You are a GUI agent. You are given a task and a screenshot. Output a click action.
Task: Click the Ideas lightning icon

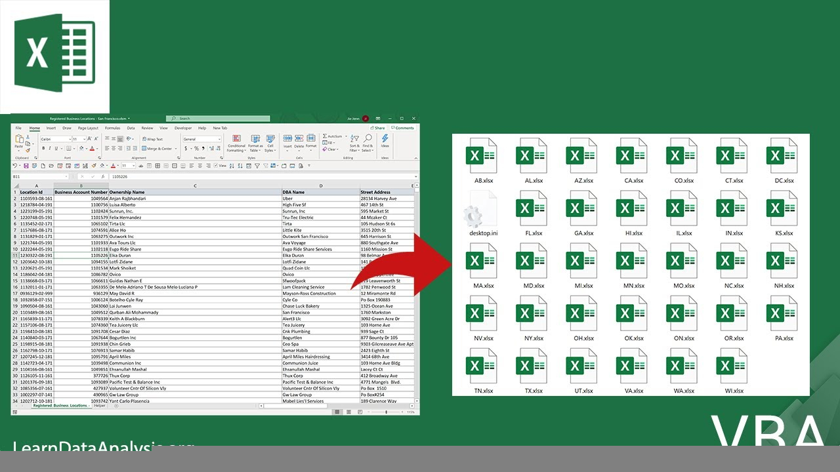tap(385, 138)
